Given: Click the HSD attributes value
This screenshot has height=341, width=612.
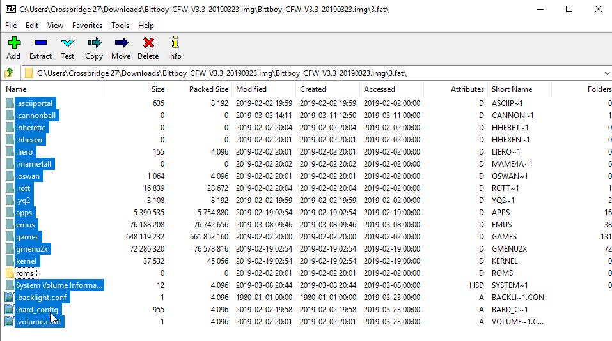Looking at the screenshot, I should click(x=476, y=285).
